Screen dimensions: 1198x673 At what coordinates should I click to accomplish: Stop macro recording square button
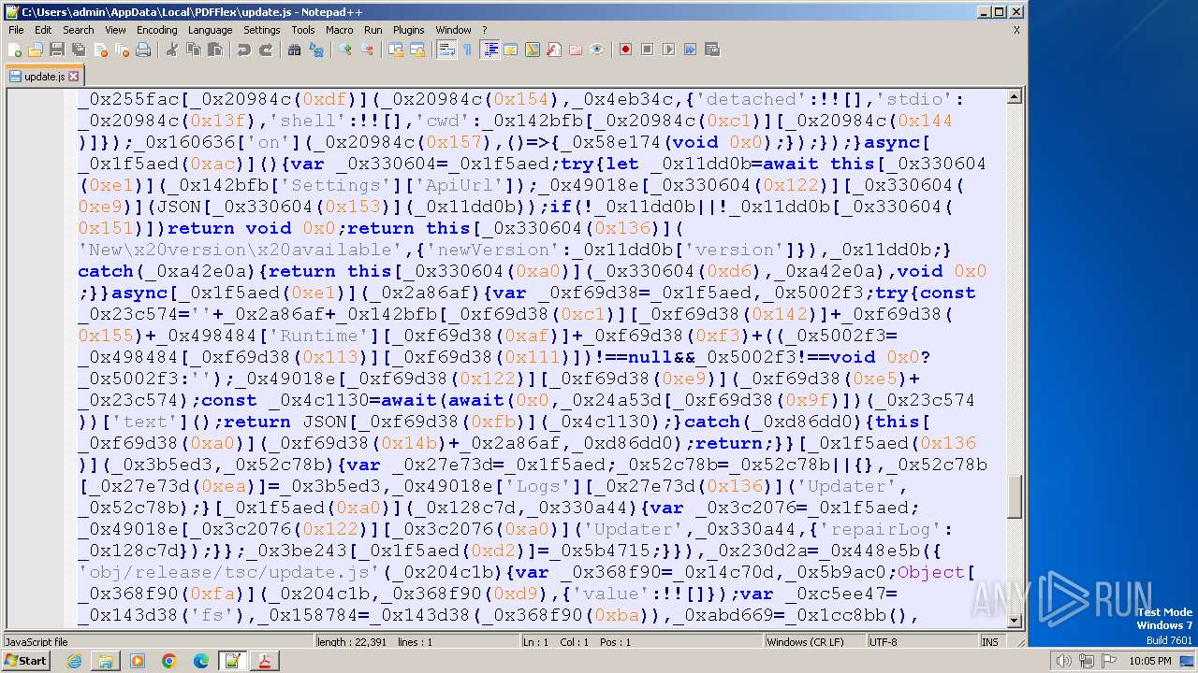point(647,50)
